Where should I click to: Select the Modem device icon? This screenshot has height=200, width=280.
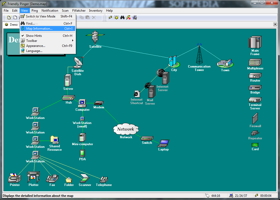pyautogui.click(x=99, y=103)
